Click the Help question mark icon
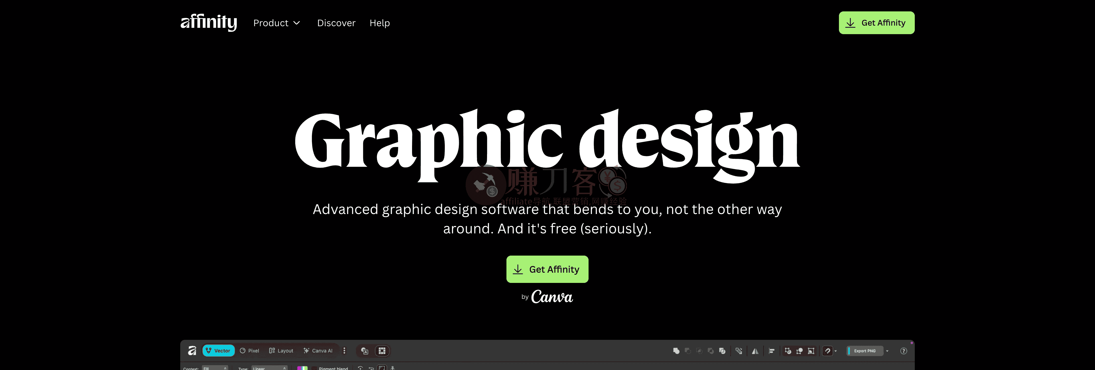 pyautogui.click(x=904, y=351)
